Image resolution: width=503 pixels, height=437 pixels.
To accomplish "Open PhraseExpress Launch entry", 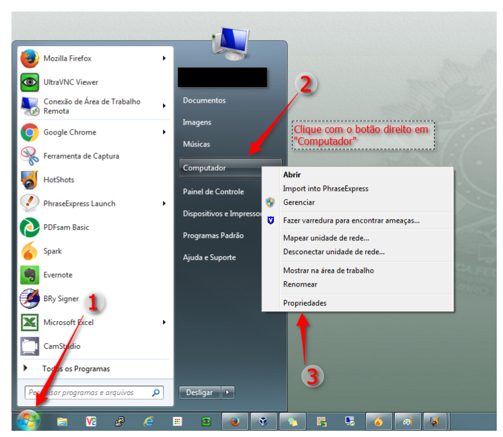I will (x=95, y=203).
